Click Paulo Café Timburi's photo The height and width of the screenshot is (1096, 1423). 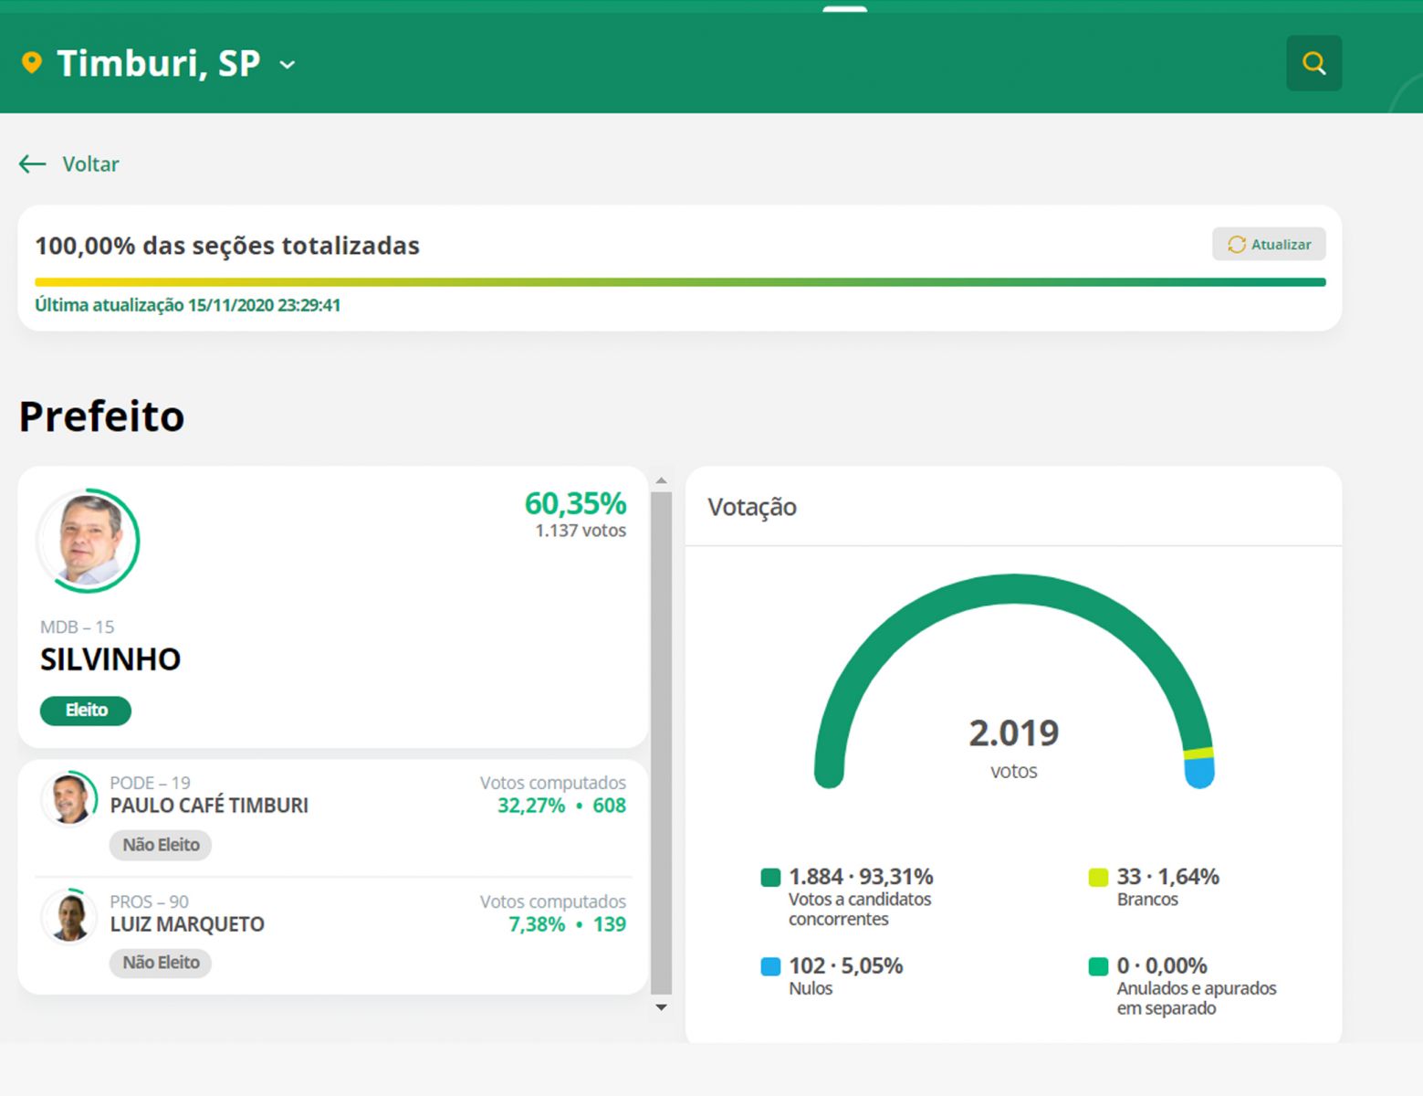(70, 797)
